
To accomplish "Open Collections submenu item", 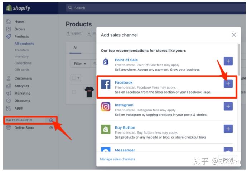I will click(23, 63).
